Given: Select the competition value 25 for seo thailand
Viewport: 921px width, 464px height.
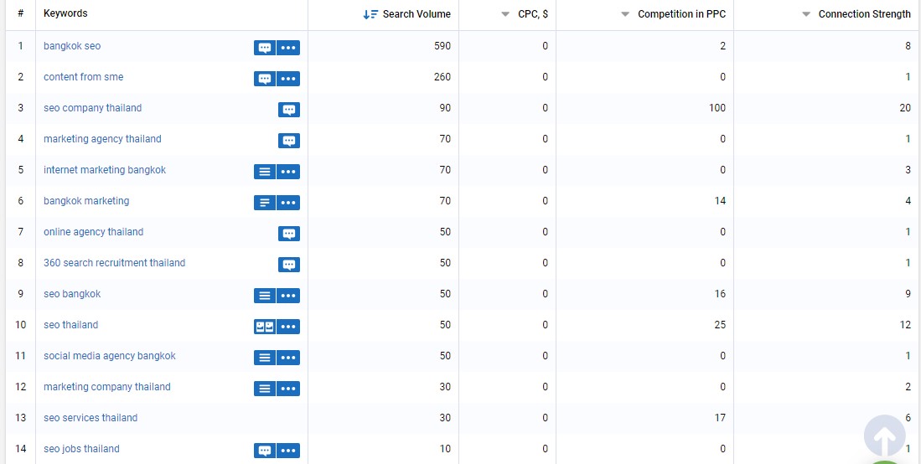Looking at the screenshot, I should (x=720, y=325).
